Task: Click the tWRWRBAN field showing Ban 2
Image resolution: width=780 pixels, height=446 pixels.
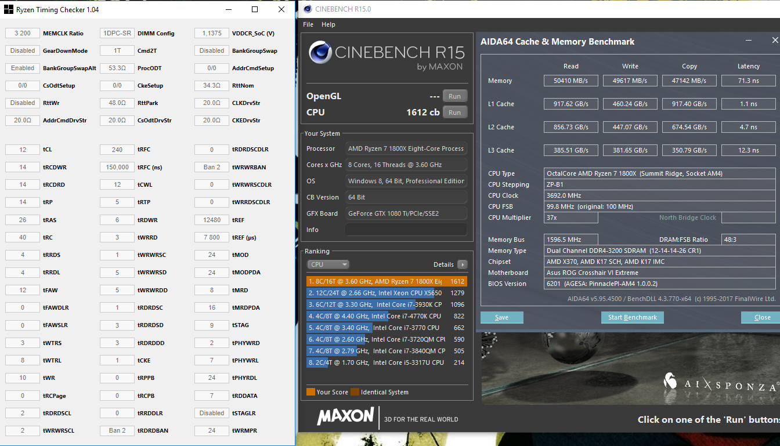Action: [x=212, y=167]
